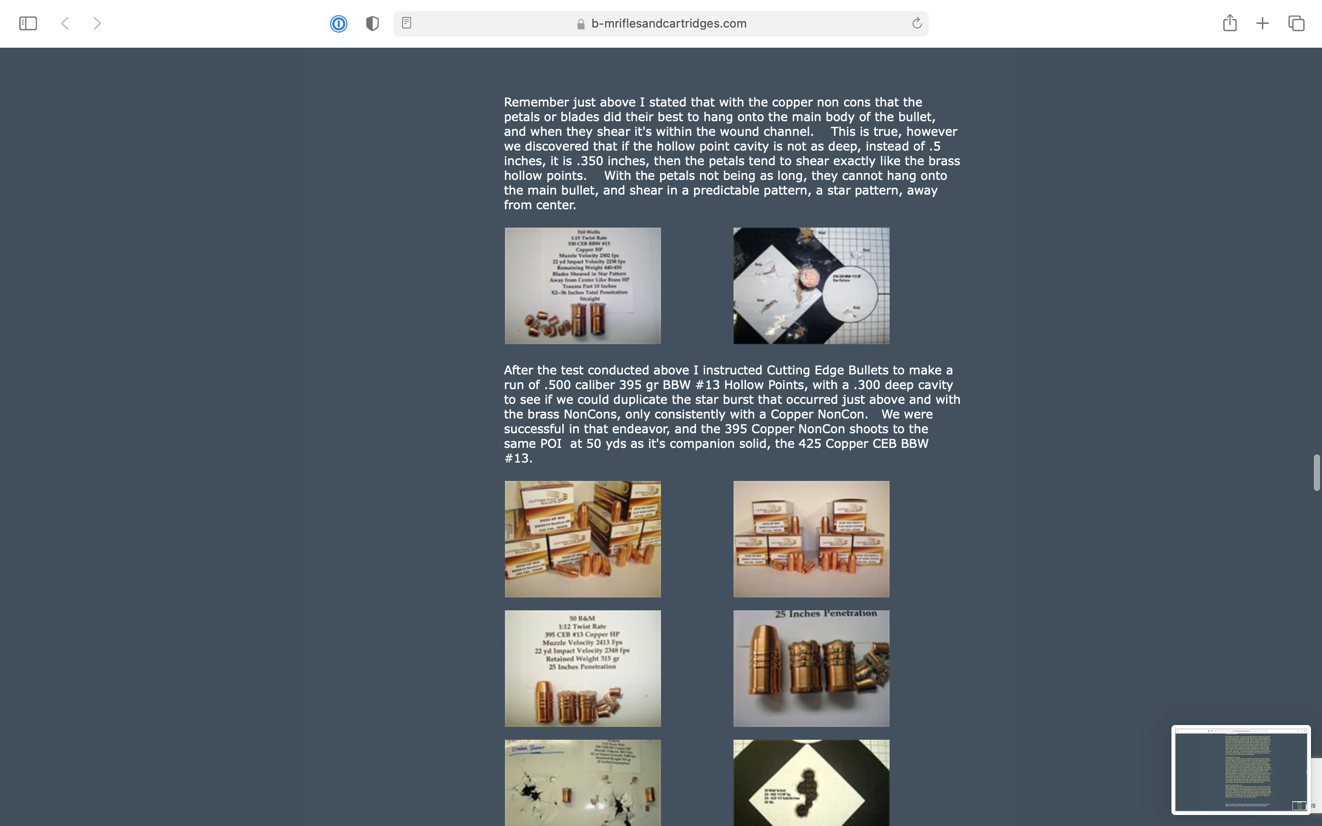Show the tab overview
Image resolution: width=1322 pixels, height=826 pixels.
click(1296, 23)
